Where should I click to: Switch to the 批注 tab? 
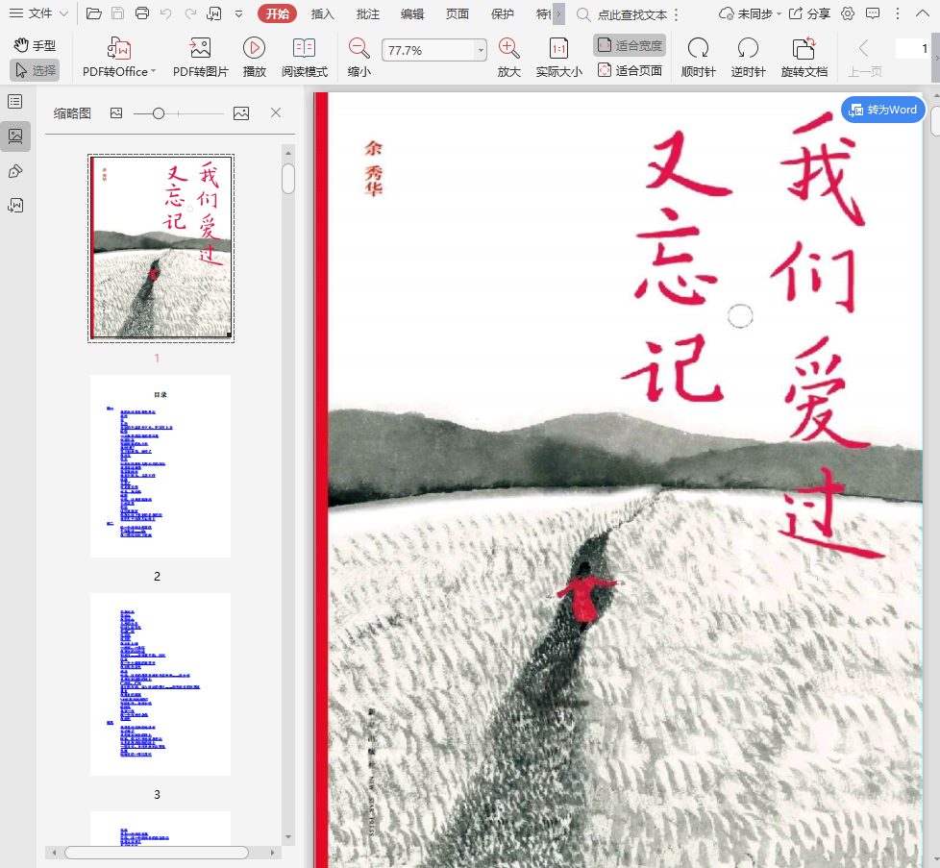[x=367, y=13]
